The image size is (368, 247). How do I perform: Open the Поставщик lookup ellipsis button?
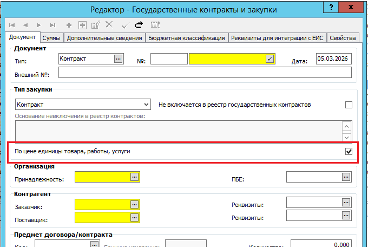[x=134, y=218]
